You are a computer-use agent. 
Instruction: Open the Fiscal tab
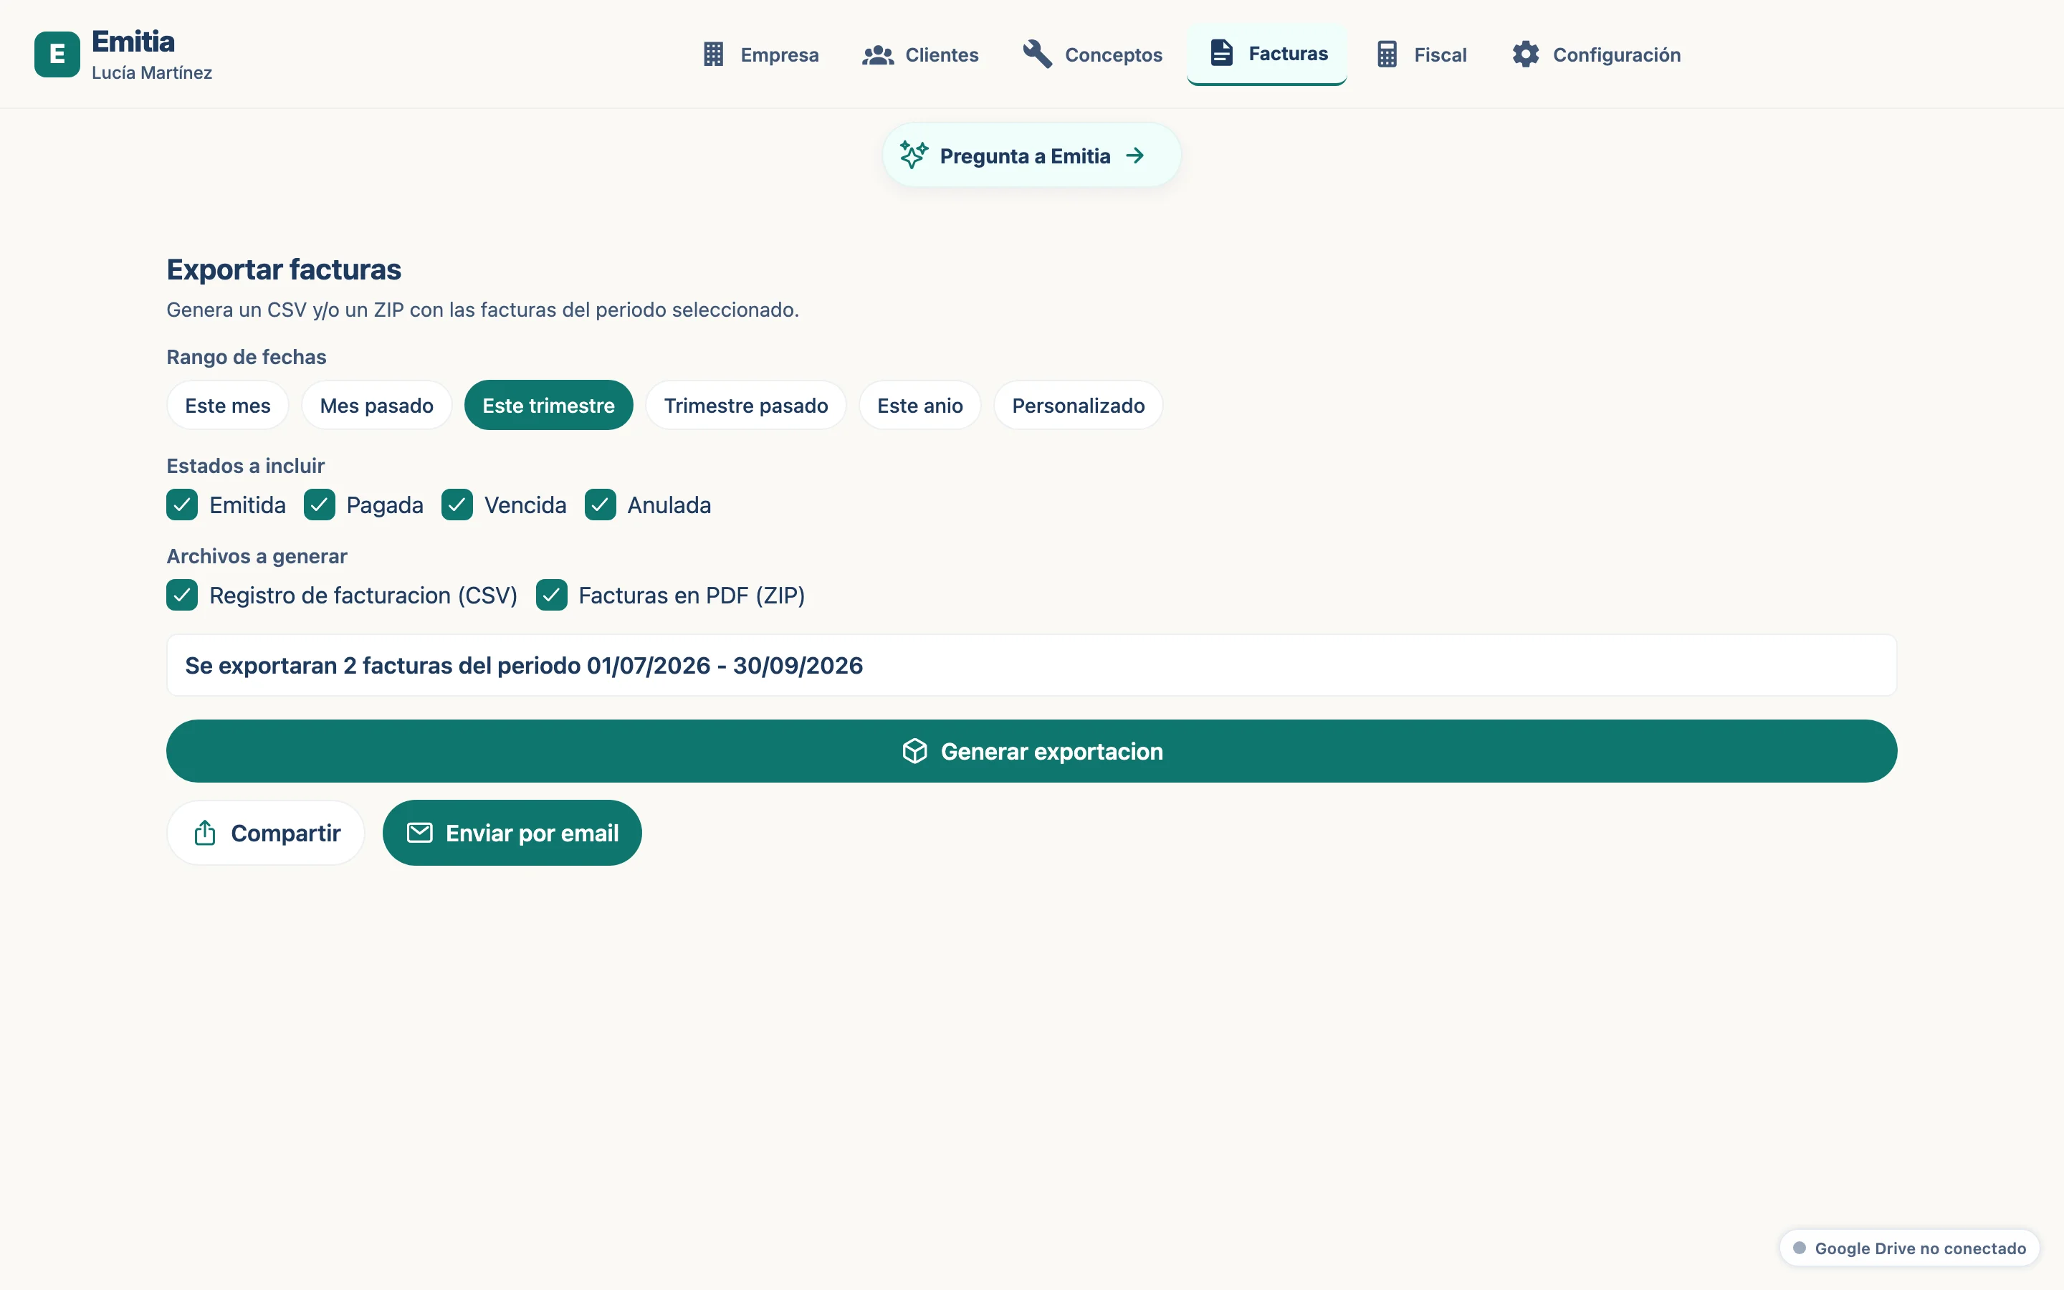pyautogui.click(x=1422, y=54)
